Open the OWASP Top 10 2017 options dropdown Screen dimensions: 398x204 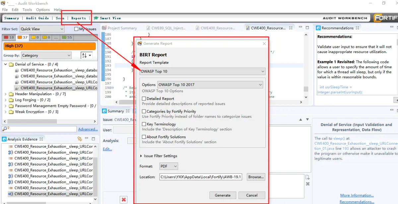[210, 85]
